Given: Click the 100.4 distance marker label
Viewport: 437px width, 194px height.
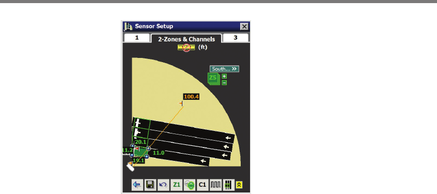Looking at the screenshot, I should click(192, 97).
